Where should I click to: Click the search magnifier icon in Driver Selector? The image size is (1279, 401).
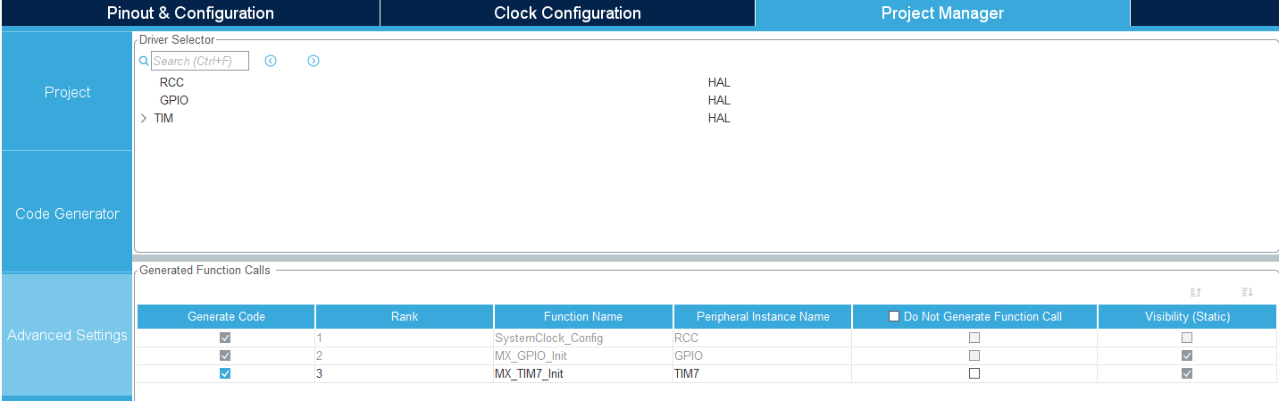[144, 62]
